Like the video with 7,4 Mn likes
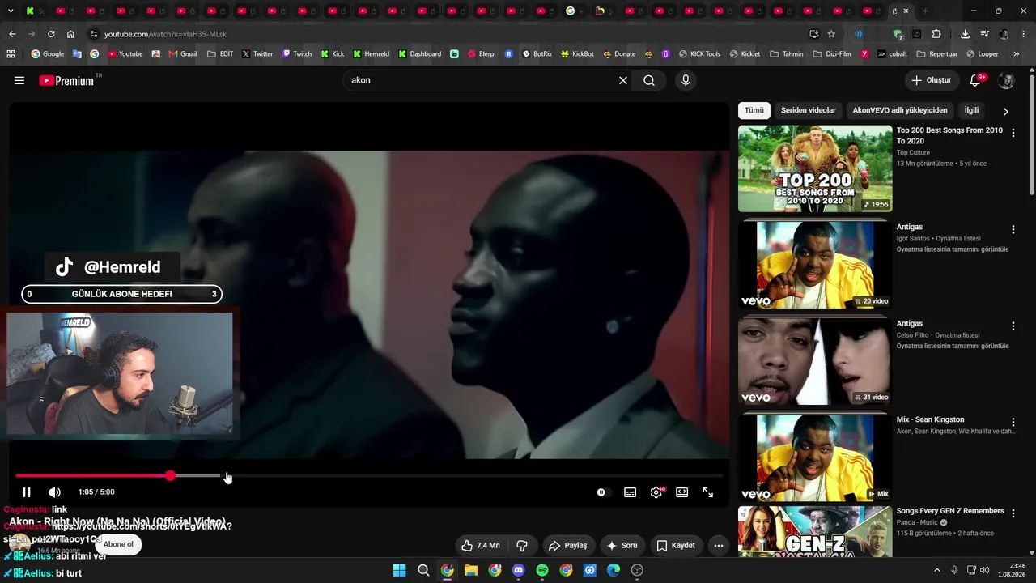Screen dimensions: 1036x583 pyautogui.click(x=481, y=546)
